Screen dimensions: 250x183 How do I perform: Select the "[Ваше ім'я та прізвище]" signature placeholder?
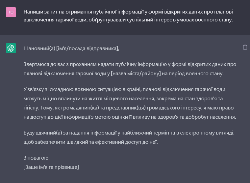51,167
